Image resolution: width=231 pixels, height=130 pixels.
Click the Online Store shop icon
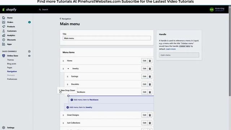pos(4,56)
